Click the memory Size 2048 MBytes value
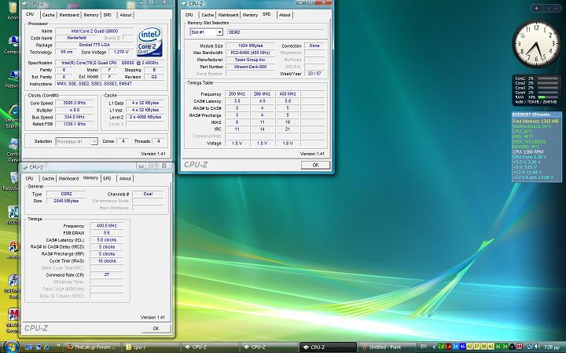The image size is (566, 353). click(x=66, y=201)
